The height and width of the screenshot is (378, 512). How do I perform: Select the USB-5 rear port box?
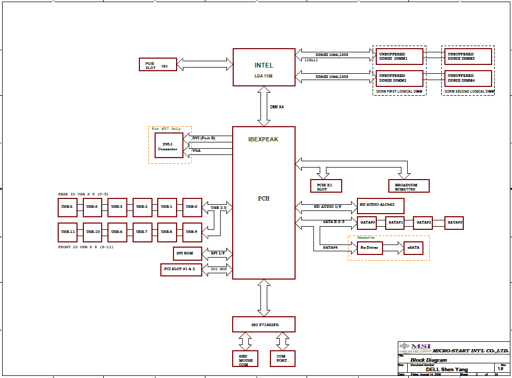[x=67, y=207]
